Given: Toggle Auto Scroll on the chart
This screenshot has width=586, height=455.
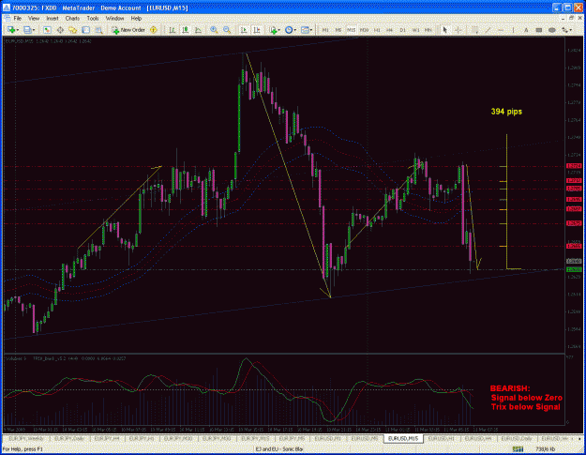Looking at the screenshot, I should (x=244, y=30).
